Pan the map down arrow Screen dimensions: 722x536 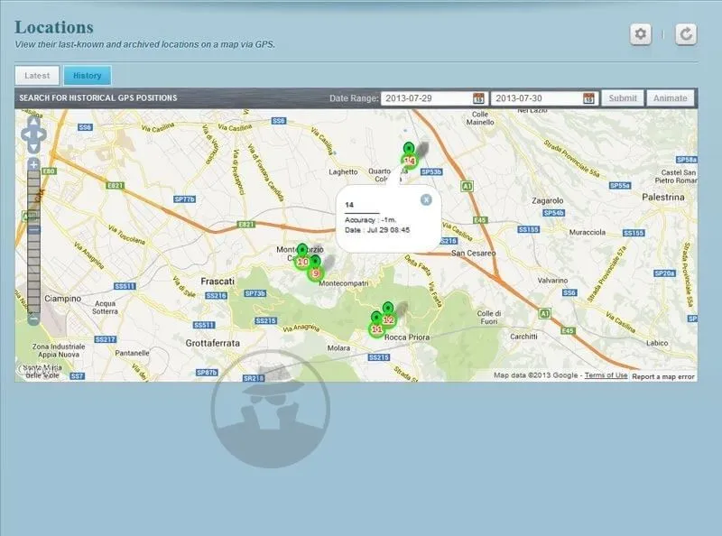tap(33, 147)
